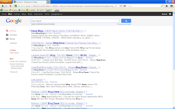This screenshot has height=109, width=175.
Task: Open Gmail in the Google top bar
Action: [x=47, y=14]
